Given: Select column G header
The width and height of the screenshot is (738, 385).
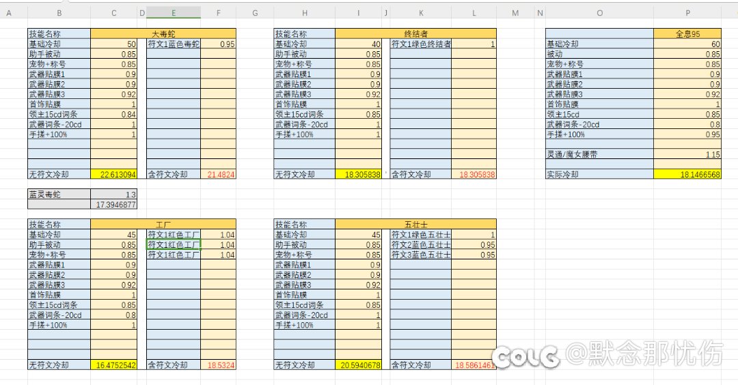Looking at the screenshot, I should tap(255, 13).
